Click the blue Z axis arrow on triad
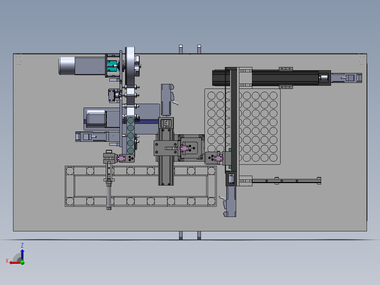This screenshot has height=285, width=380. [22, 255]
